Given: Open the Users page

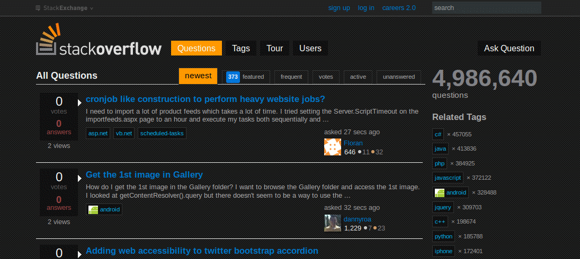Looking at the screenshot, I should tap(310, 48).
